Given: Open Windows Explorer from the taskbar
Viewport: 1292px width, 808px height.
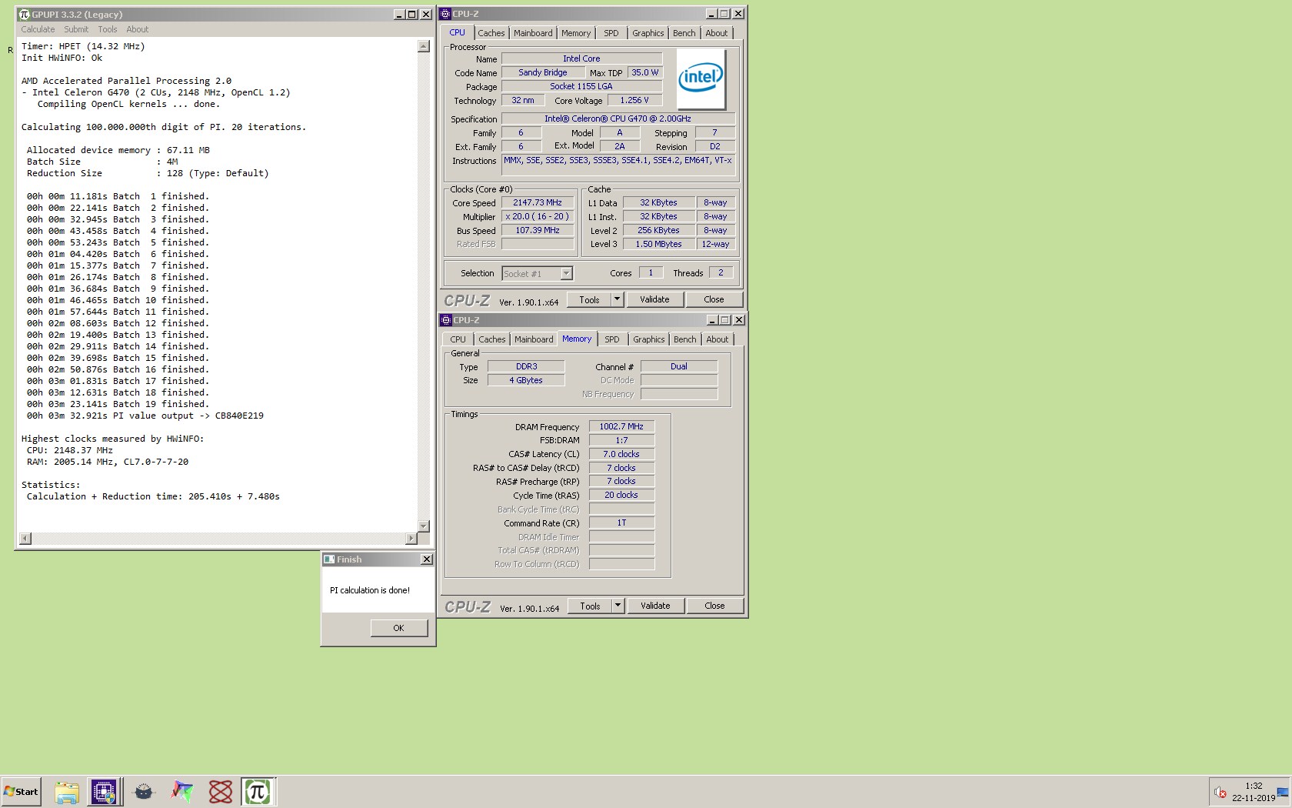Looking at the screenshot, I should point(67,792).
